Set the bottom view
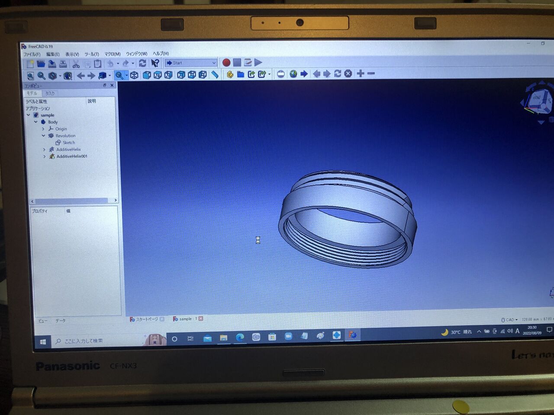Image resolution: width=554 pixels, height=415 pixels. [x=192, y=75]
